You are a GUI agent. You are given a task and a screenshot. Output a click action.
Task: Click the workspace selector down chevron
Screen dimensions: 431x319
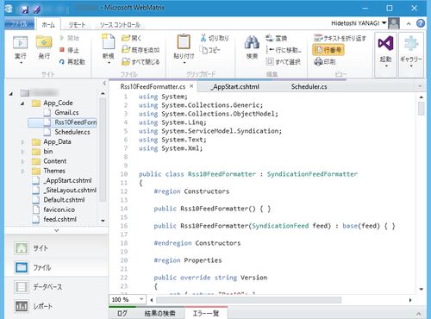(57, 230)
